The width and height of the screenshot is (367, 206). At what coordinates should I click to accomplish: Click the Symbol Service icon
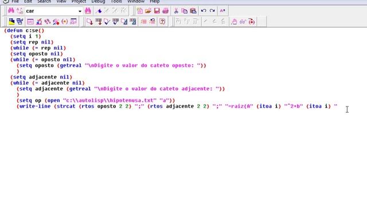56,22
